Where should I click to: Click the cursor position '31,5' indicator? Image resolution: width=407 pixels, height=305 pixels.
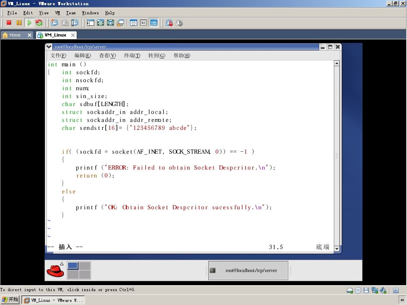[276, 247]
